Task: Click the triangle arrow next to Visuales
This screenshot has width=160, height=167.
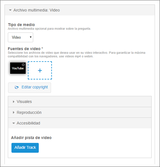Action: coord(14,102)
